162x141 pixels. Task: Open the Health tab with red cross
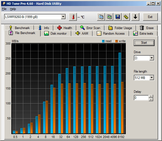pyautogui.click(x=65, y=28)
